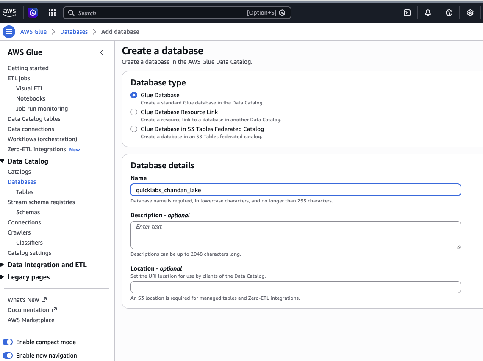Click the top Search input box
The width and height of the screenshot is (483, 361).
[x=177, y=13]
